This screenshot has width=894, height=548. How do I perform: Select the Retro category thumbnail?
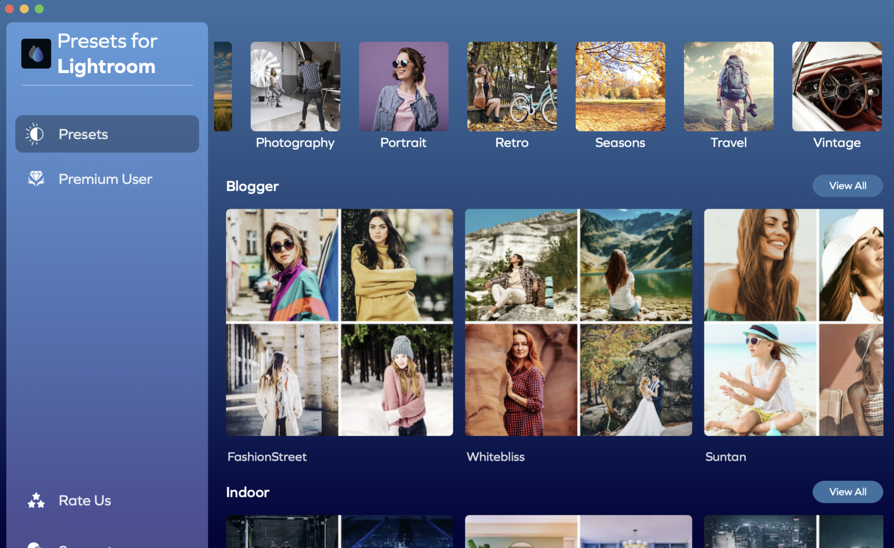point(512,86)
